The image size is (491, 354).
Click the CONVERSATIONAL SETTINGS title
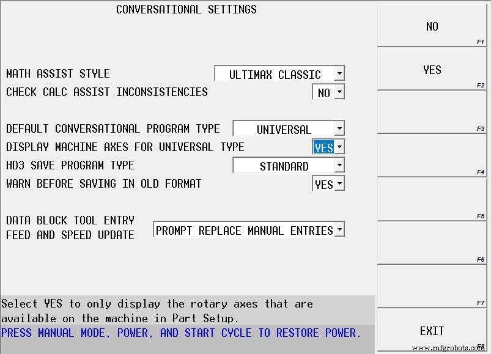point(185,9)
